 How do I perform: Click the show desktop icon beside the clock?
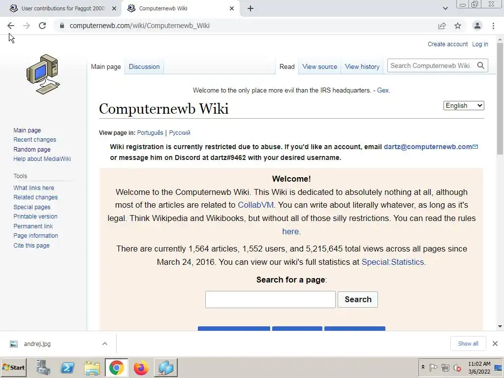pos(499,367)
